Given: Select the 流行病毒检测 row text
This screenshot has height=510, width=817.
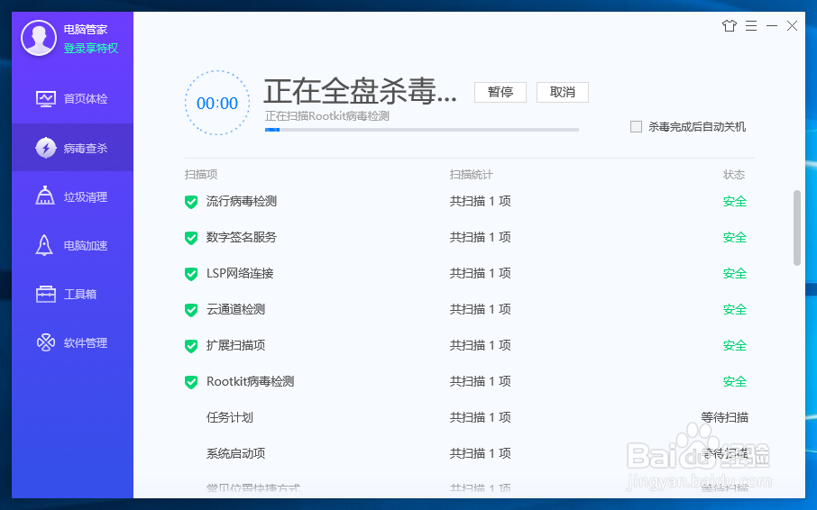Looking at the screenshot, I should click(242, 202).
